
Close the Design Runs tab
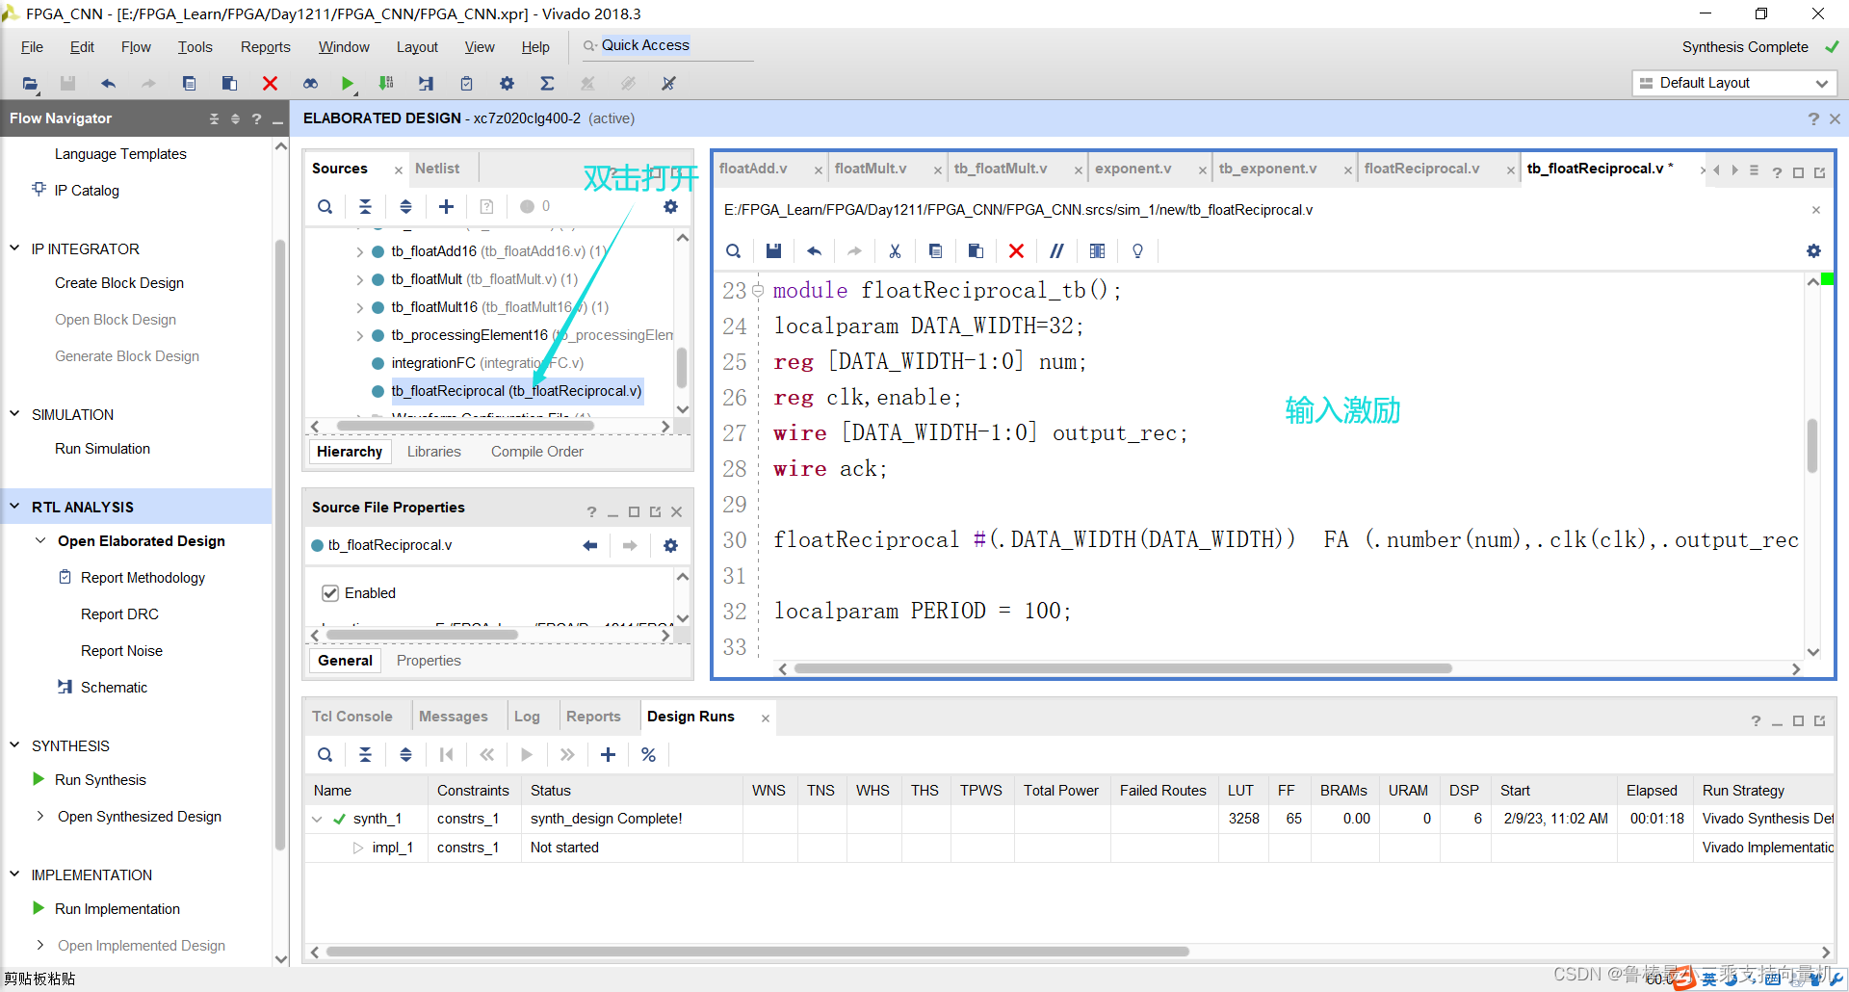(766, 718)
